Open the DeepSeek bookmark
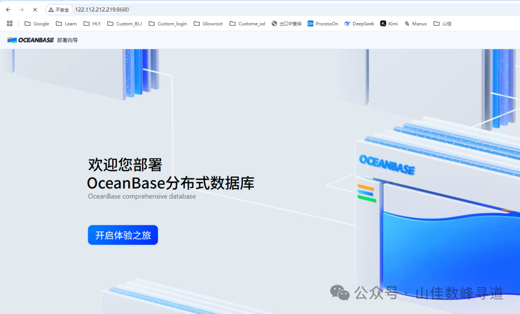This screenshot has height=314, width=520. point(359,24)
